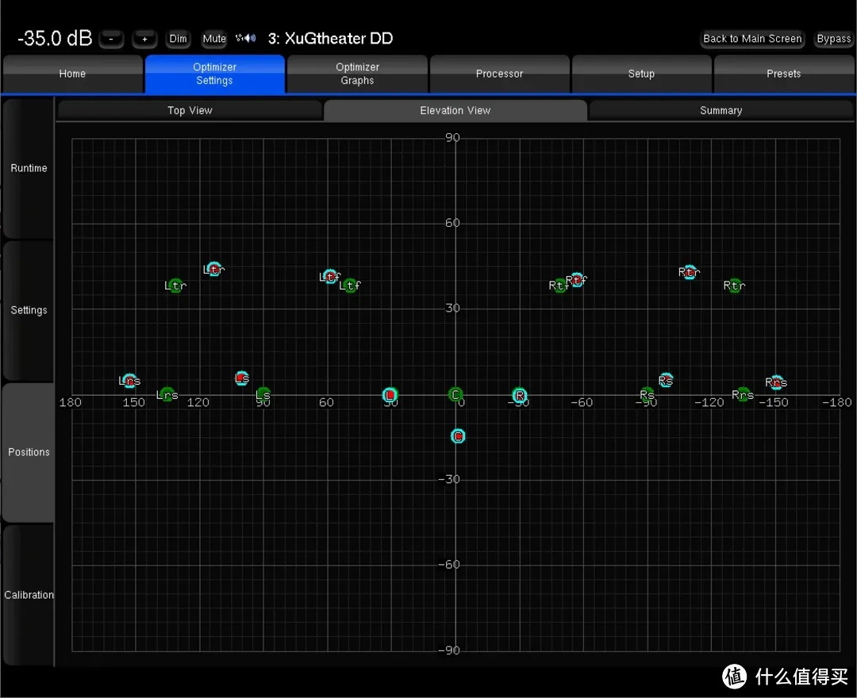Click the cyan-ringed Rrs speaker marker

tap(776, 382)
